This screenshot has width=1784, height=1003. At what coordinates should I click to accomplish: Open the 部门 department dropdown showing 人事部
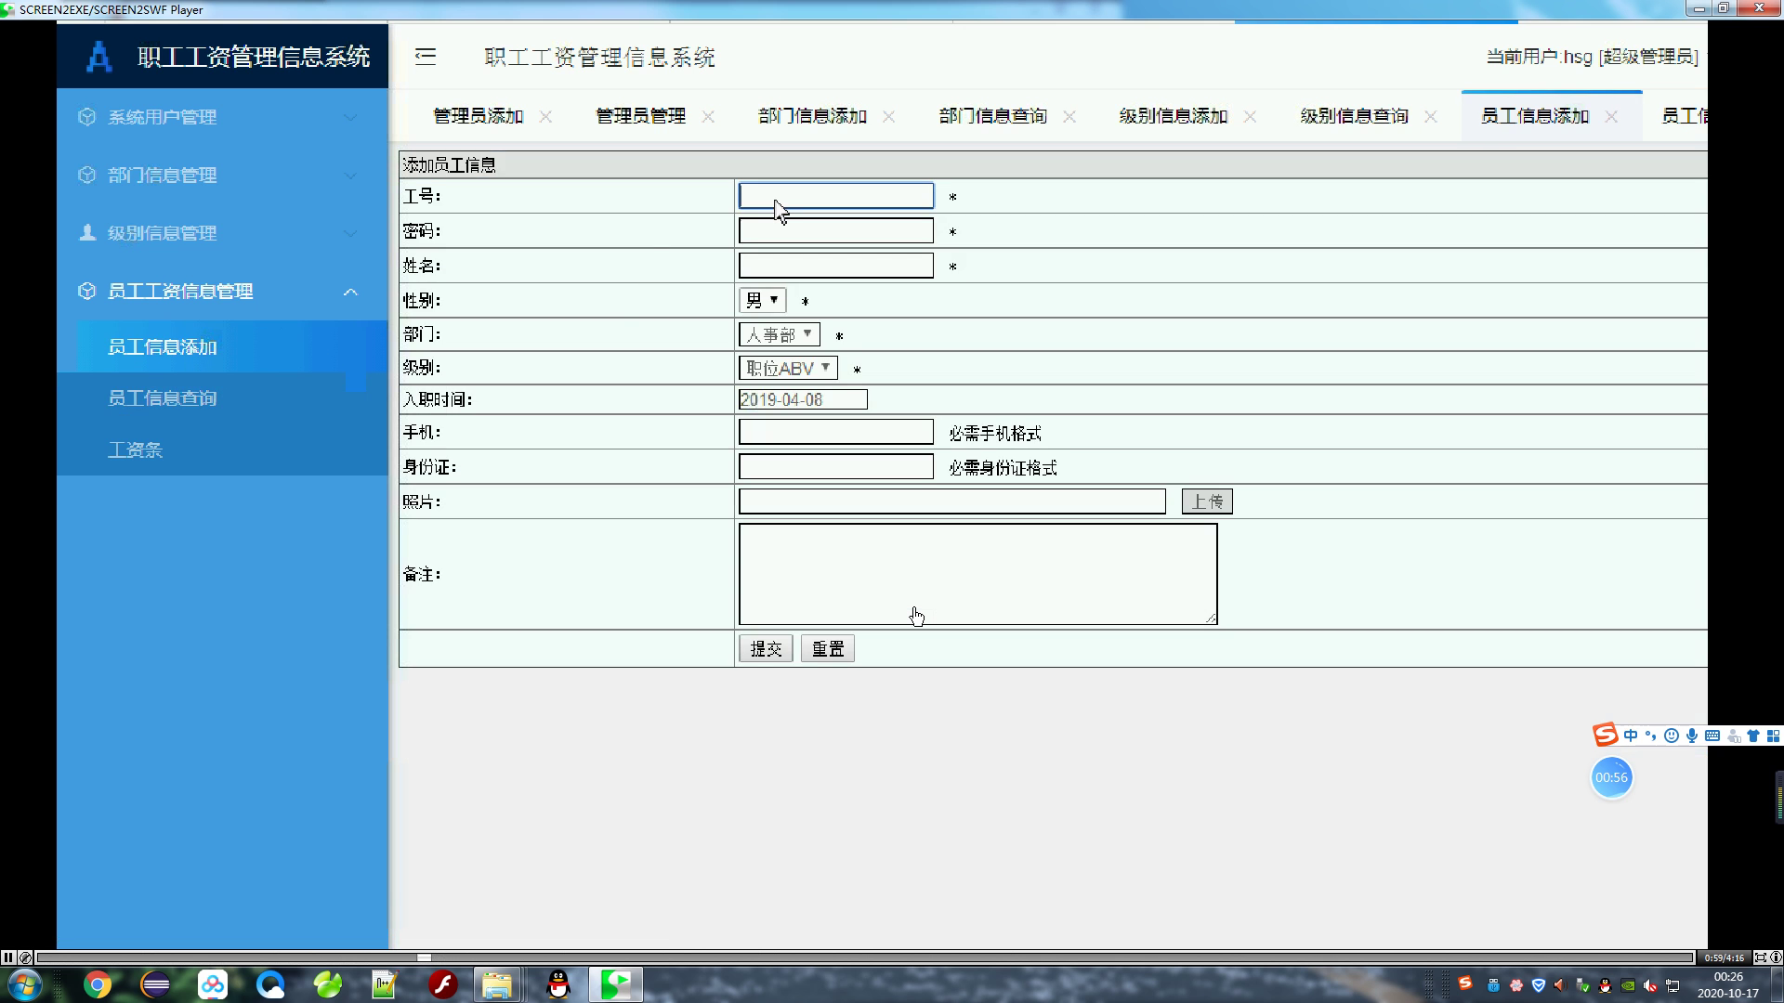(779, 334)
